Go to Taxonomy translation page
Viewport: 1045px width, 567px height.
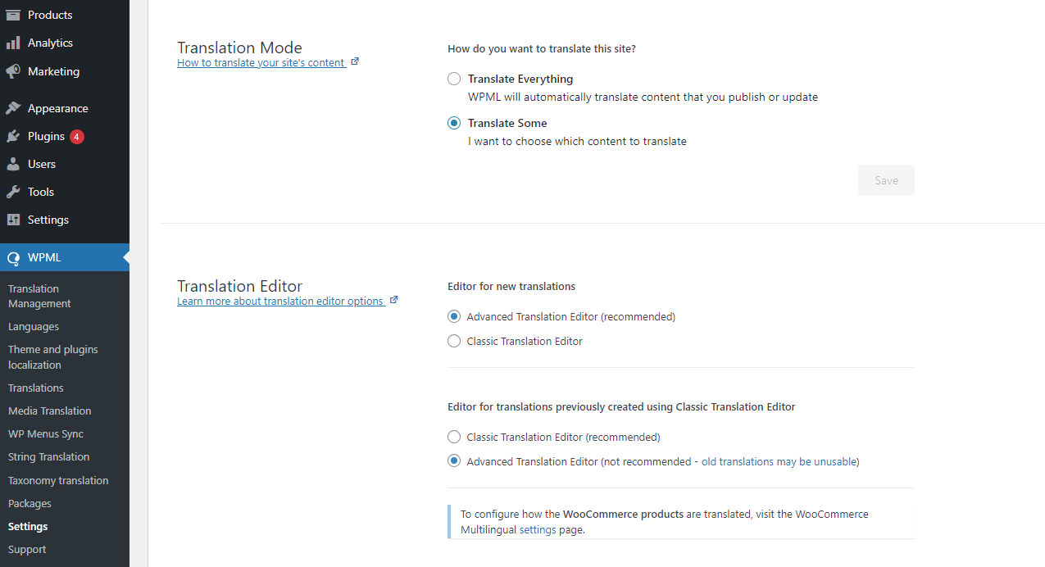pos(58,480)
